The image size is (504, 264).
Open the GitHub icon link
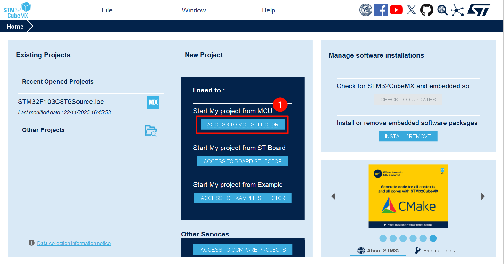(427, 10)
